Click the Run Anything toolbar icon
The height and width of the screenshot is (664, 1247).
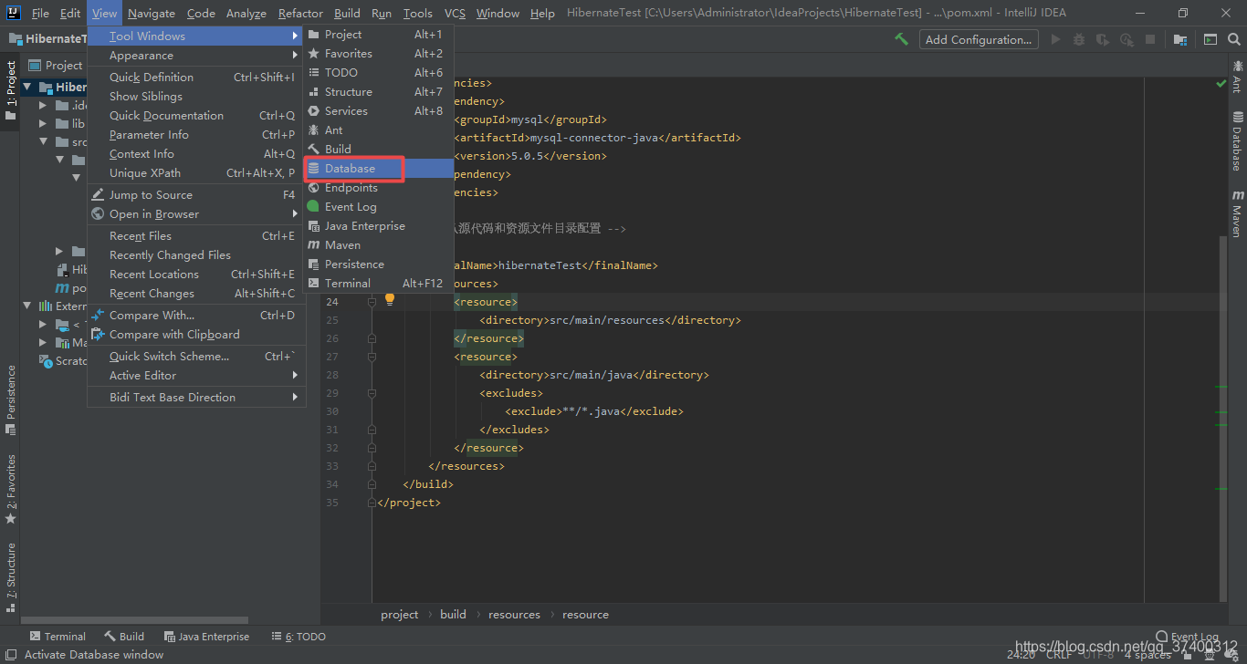(x=1210, y=39)
